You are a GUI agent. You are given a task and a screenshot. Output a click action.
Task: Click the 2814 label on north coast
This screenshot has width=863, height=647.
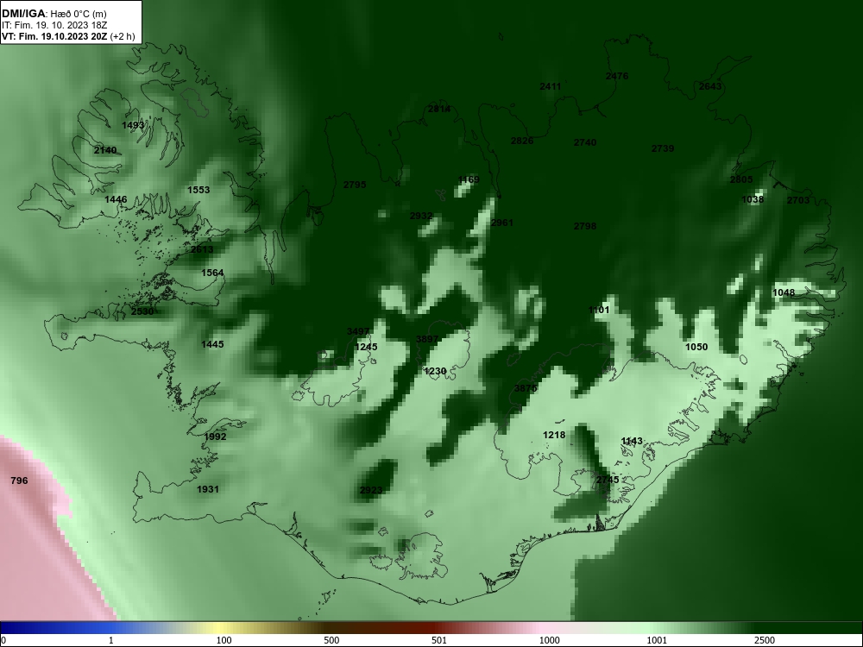coord(439,109)
